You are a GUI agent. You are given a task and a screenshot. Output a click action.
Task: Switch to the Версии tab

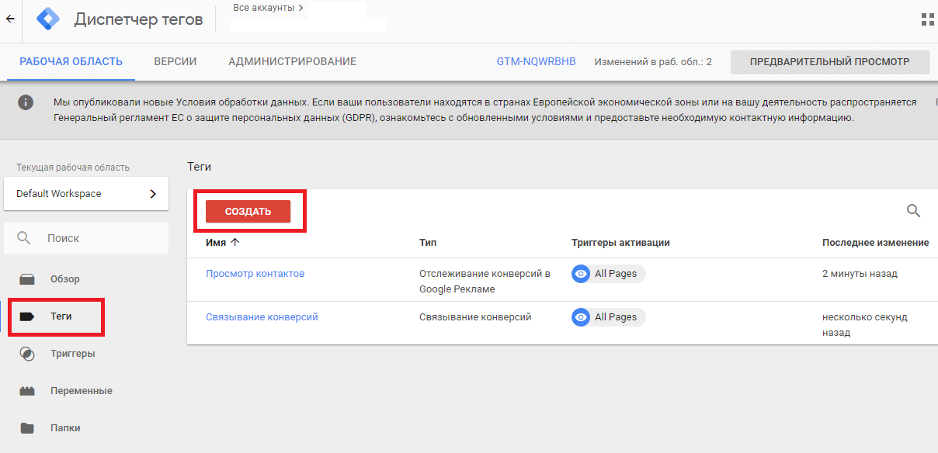(x=175, y=61)
